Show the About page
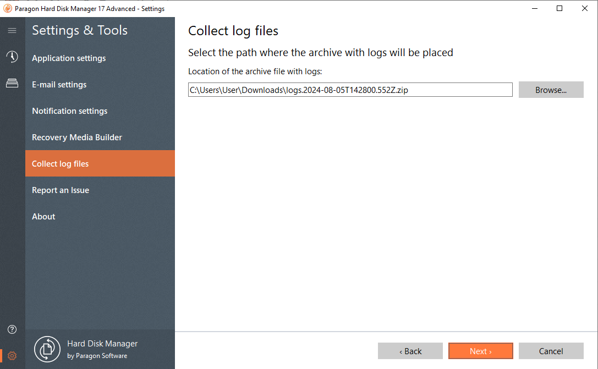The image size is (598, 369). pos(43,217)
